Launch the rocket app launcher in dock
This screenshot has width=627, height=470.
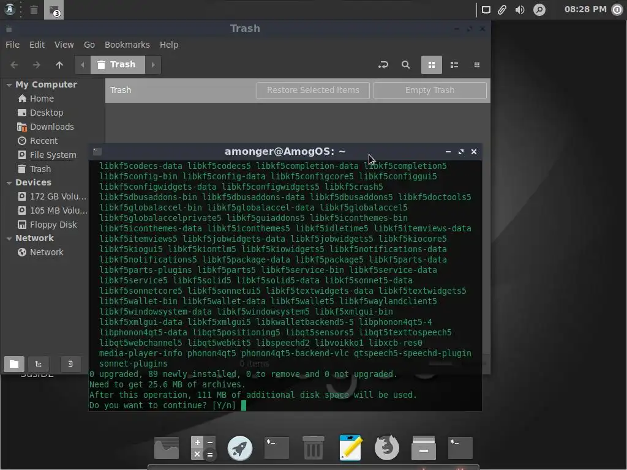coord(240,447)
